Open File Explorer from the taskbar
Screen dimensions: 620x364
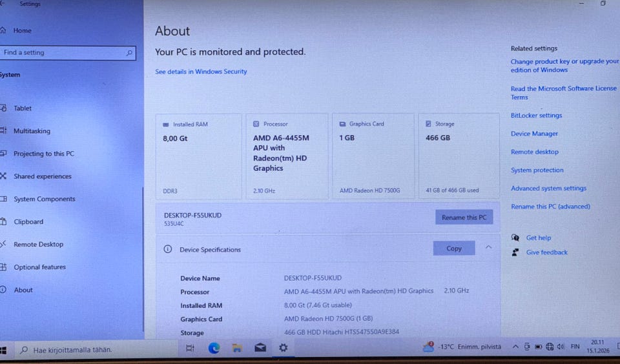point(237,348)
